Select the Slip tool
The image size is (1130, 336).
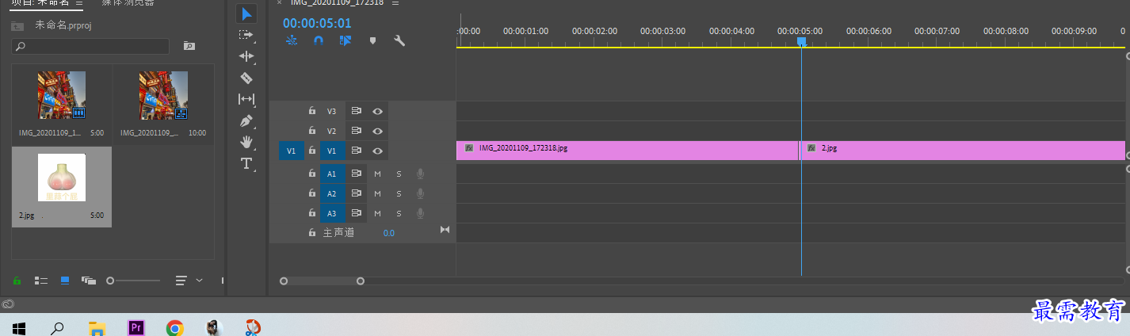(246, 99)
